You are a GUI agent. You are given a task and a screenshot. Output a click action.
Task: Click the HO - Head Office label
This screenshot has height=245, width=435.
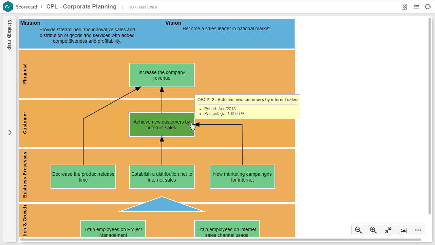click(x=143, y=7)
